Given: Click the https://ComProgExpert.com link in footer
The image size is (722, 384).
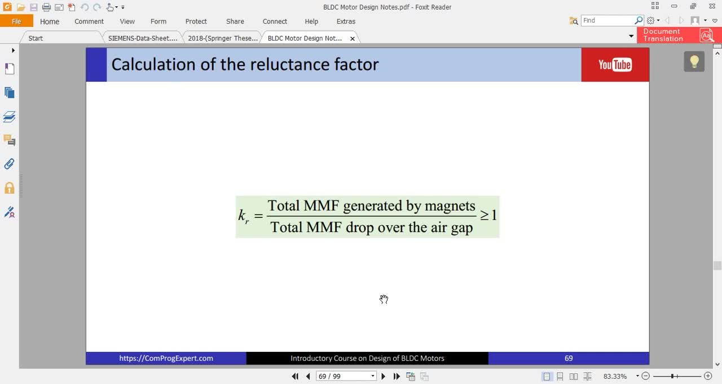Looking at the screenshot, I should (x=166, y=358).
